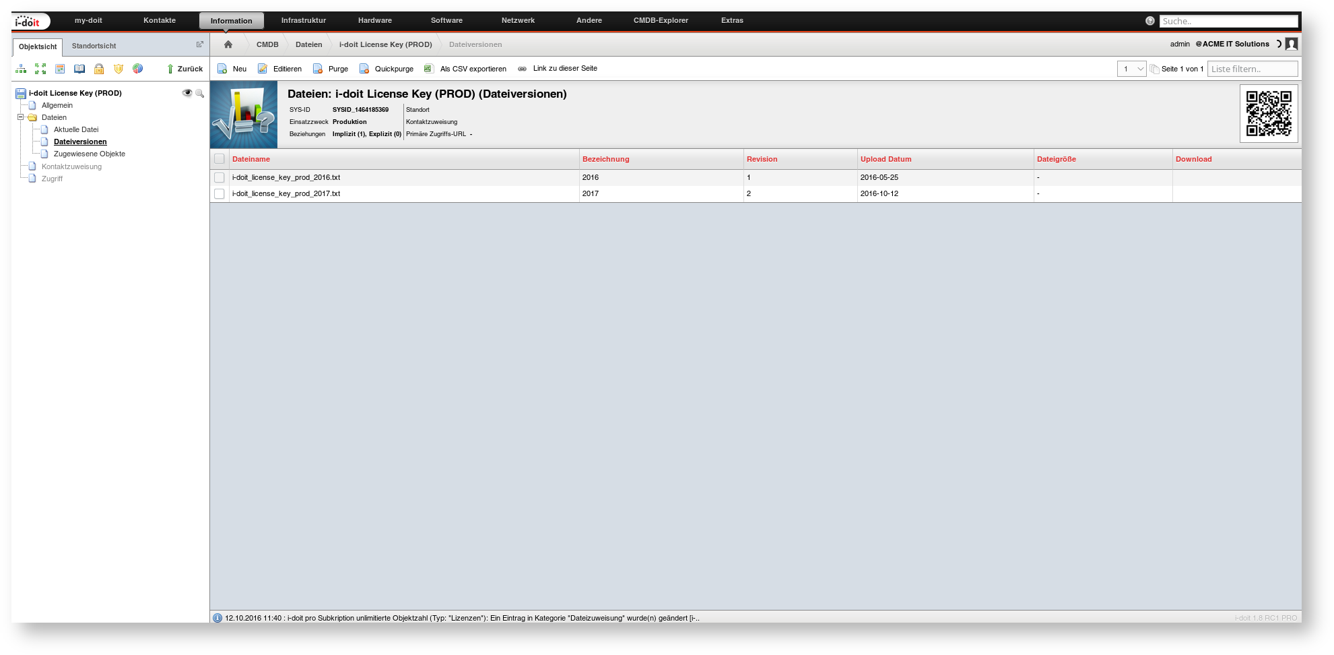The width and height of the screenshot is (1334, 655).
Task: Click the crescent icon next to ACME IT Solutions
Action: [x=1279, y=44]
